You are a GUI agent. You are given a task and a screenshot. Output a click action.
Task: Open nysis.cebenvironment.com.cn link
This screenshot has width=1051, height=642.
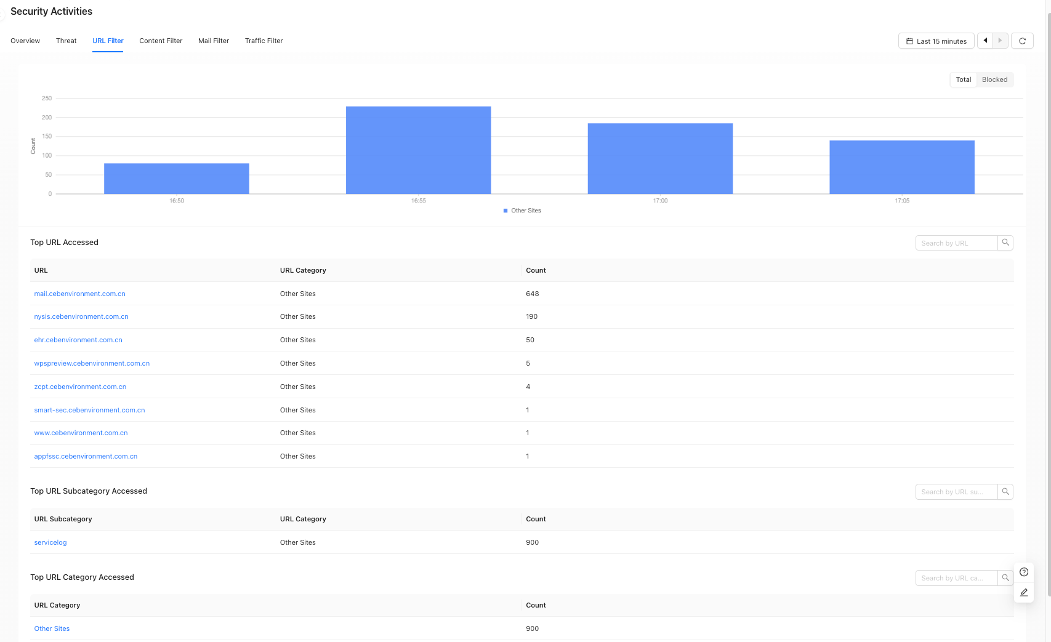click(x=81, y=316)
